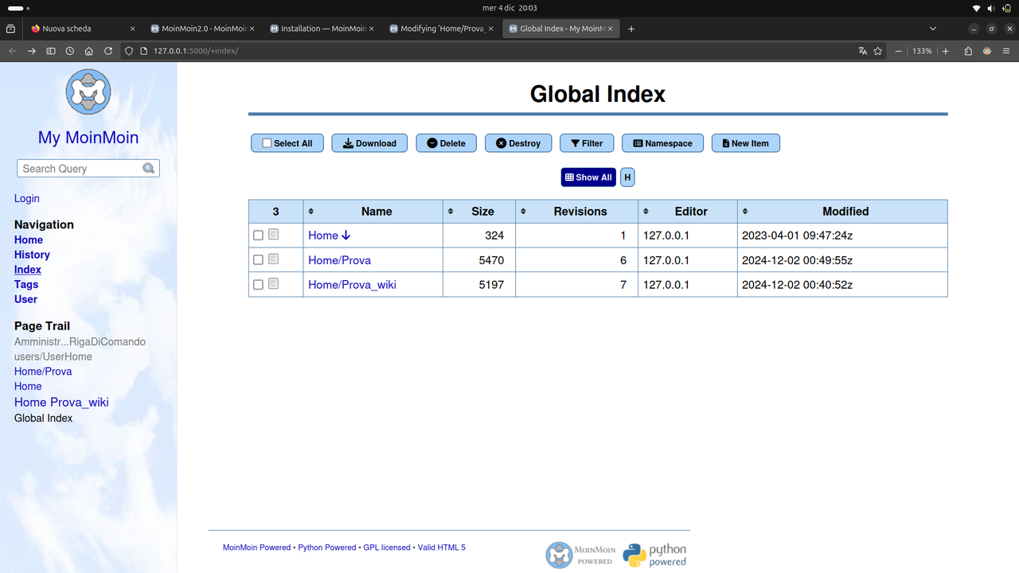Check the box for Home/Prova
Image resolution: width=1019 pixels, height=573 pixels.
[258, 260]
